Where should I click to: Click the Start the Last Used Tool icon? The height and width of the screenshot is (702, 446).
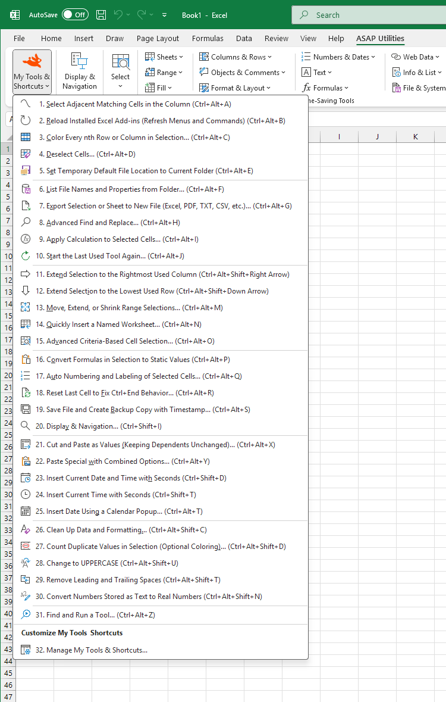coord(26,255)
